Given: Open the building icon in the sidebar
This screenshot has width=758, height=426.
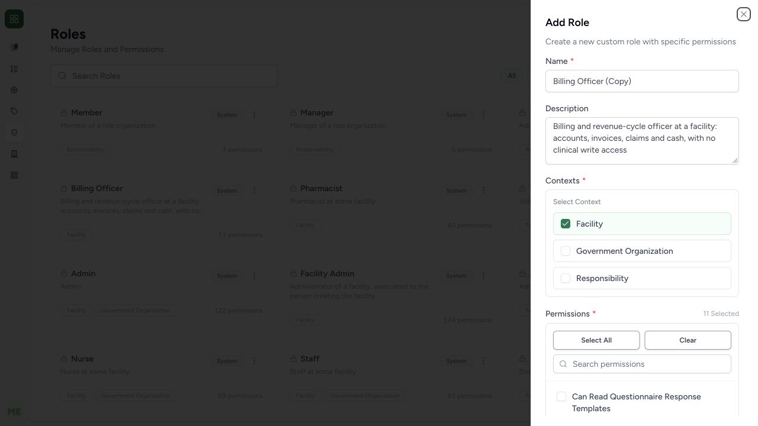Looking at the screenshot, I should tap(14, 154).
